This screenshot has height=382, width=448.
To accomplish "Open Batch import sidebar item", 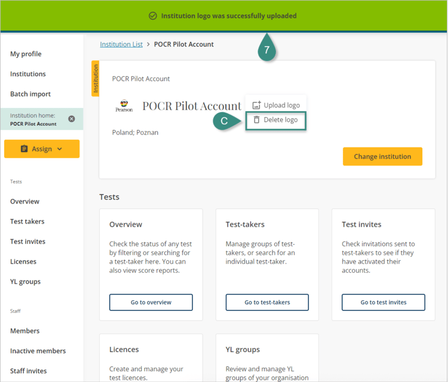I will pos(30,94).
